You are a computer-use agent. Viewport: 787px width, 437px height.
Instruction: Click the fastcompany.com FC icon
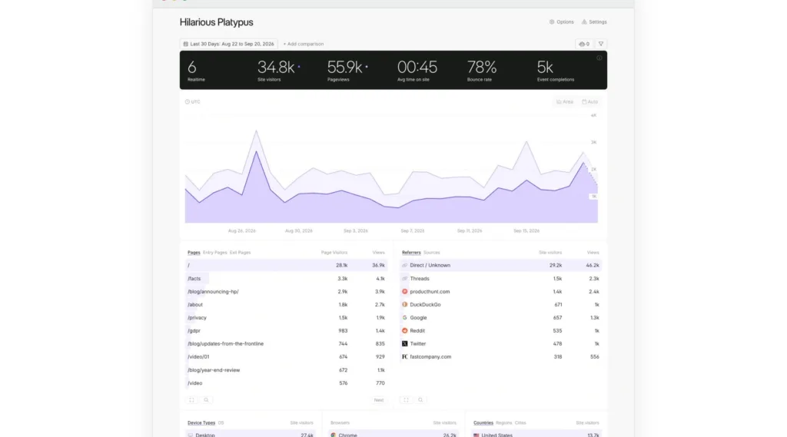[404, 356]
